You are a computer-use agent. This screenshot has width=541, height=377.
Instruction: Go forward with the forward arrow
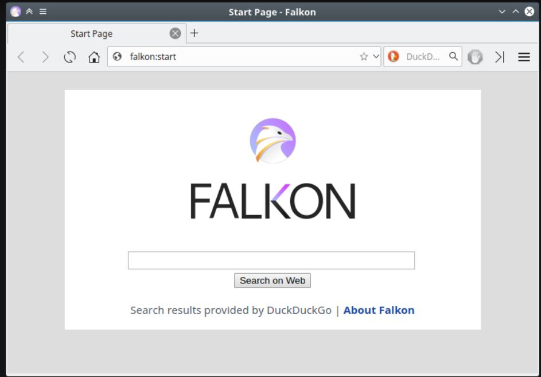click(x=45, y=57)
